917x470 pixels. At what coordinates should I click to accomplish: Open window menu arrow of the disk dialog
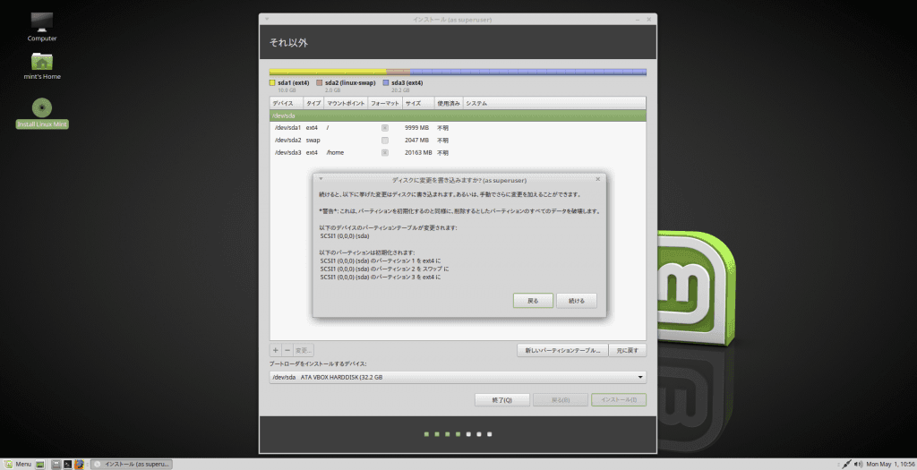coord(321,179)
